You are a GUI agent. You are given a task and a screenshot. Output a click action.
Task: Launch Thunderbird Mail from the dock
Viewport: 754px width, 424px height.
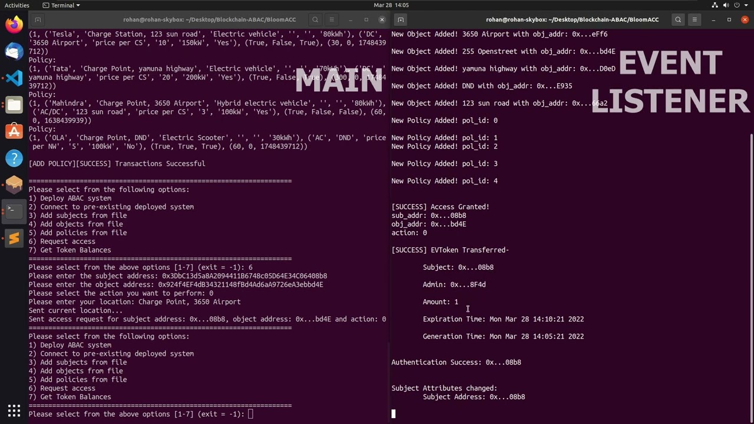[x=14, y=51]
